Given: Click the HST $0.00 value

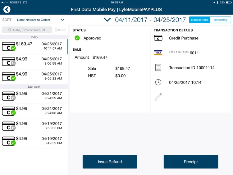Looking at the screenshot, I should click(120, 76).
